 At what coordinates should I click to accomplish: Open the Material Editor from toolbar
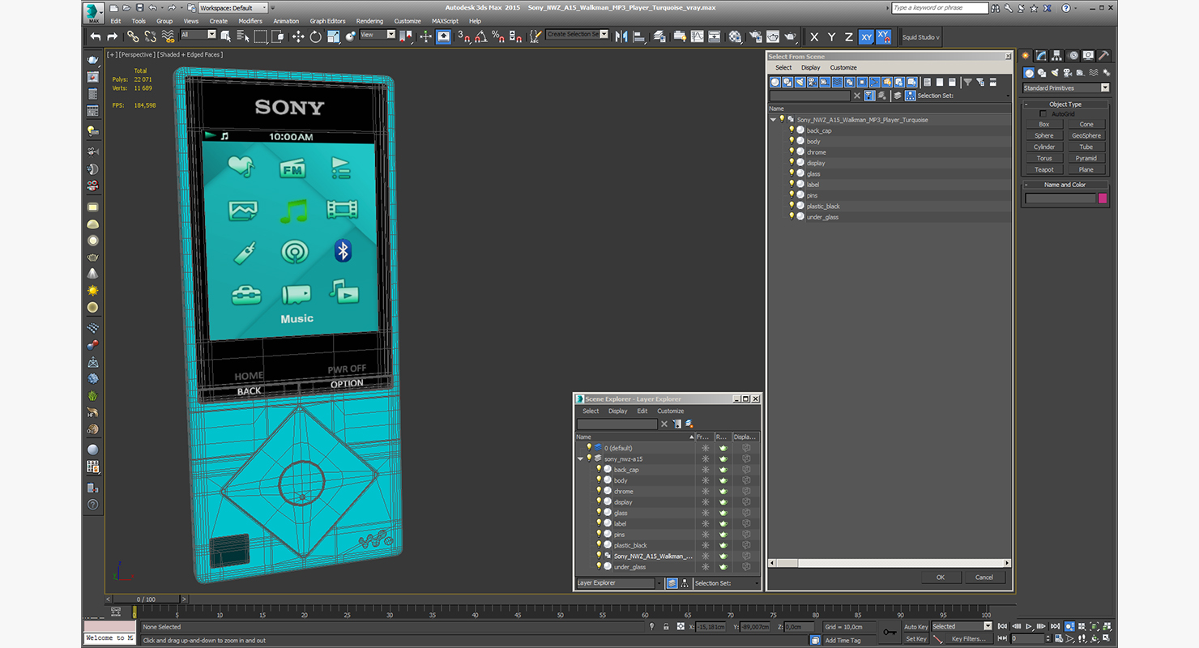735,36
